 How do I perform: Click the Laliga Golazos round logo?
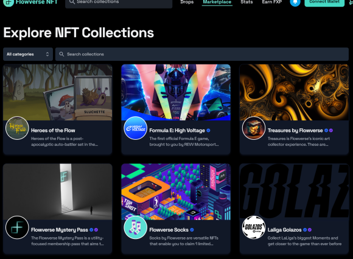point(254,227)
